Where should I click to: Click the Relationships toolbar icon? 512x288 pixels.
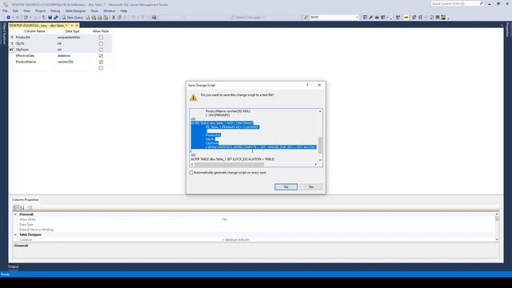[x=414, y=18]
